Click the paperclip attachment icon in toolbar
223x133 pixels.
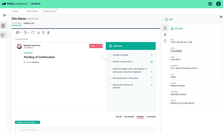(48, 33)
